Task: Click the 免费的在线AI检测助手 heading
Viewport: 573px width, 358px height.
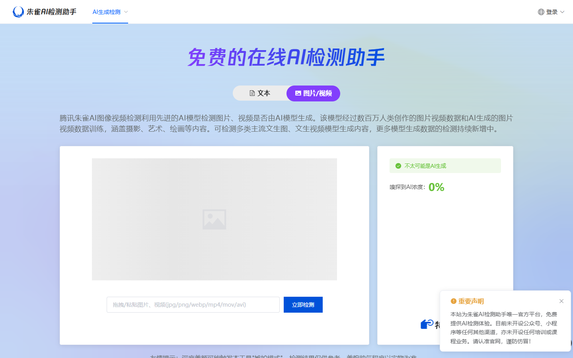Action: coord(286,57)
